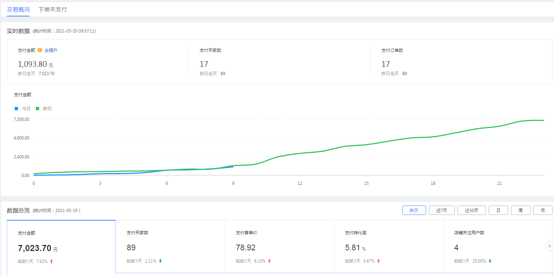
Task: Select the 支付客单价 78.92 overview card
Action: click(279, 247)
